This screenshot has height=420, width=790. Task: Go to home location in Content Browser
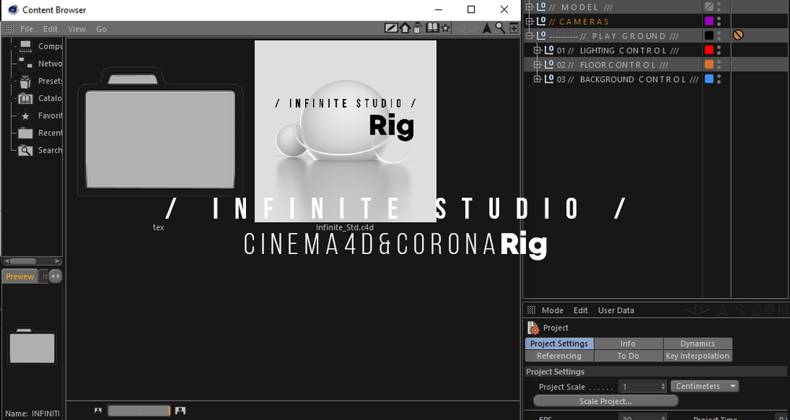[x=405, y=28]
